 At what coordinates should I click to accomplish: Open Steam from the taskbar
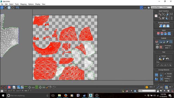coord(84,96)
